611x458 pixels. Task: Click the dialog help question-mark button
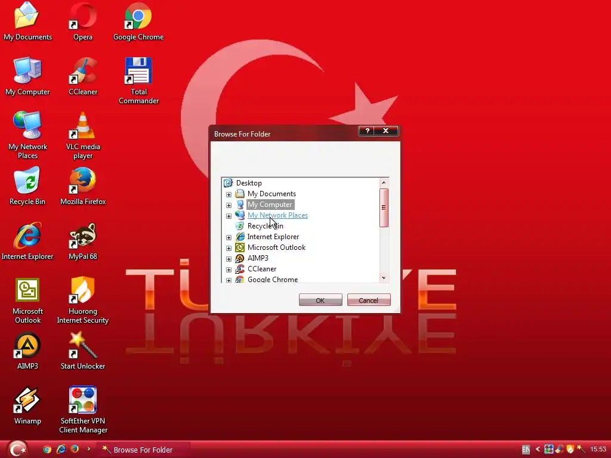[367, 131]
